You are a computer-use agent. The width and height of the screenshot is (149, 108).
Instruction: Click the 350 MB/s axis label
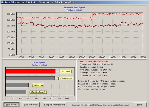click(x=11, y=14)
